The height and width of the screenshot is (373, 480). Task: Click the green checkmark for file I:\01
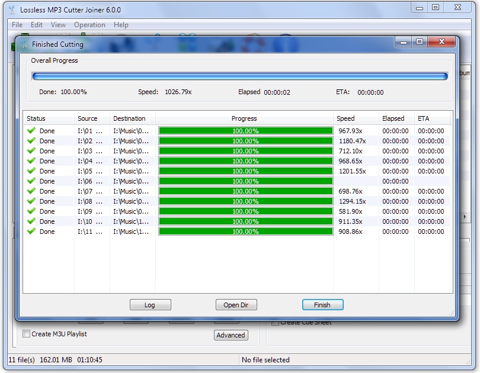(31, 130)
